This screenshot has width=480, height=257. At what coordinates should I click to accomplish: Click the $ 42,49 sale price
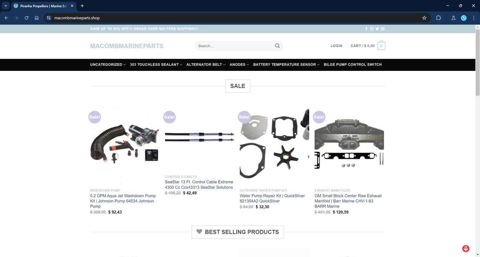click(190, 193)
